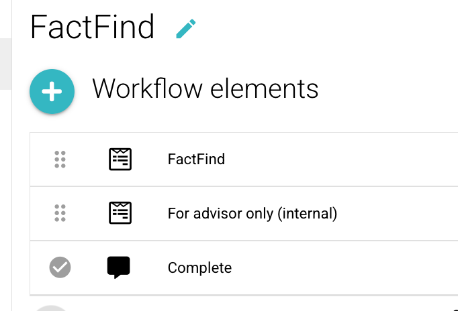458x311 pixels.
Task: Click the Workflow elements heading
Action: [205, 88]
